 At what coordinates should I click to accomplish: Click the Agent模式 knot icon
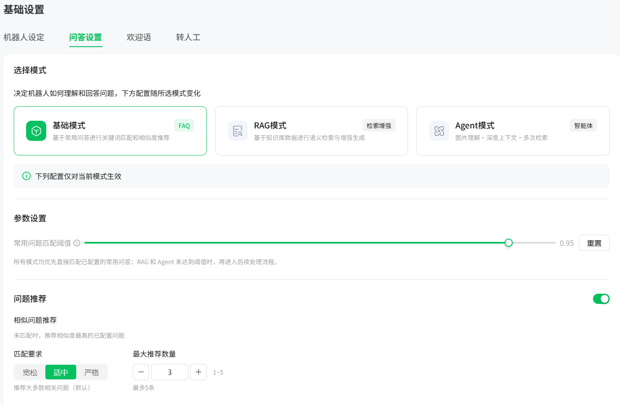(439, 131)
